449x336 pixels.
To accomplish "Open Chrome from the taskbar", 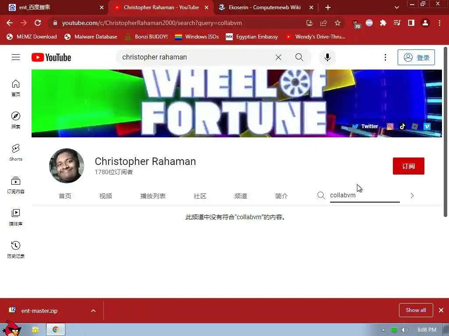I will click(56, 329).
